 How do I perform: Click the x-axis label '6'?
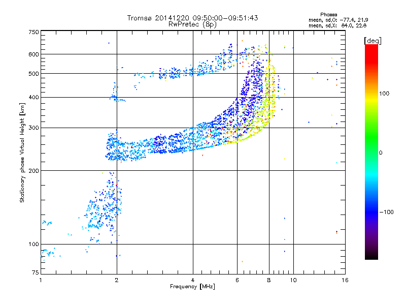[237, 280]
